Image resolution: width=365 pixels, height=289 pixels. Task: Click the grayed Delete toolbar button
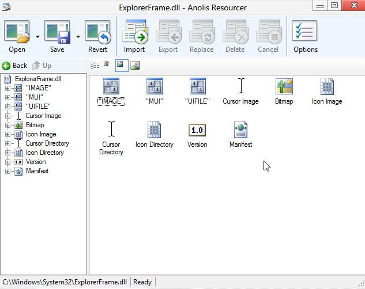point(235,37)
